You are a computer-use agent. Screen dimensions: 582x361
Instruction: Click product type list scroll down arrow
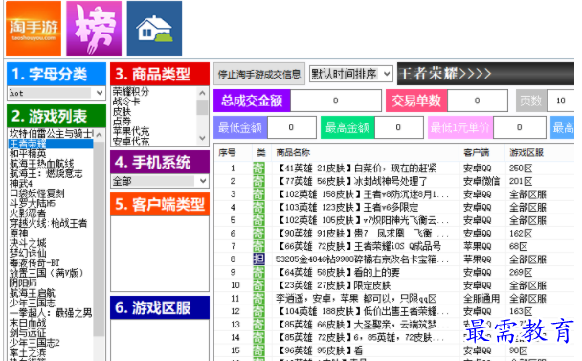pyautogui.click(x=202, y=138)
